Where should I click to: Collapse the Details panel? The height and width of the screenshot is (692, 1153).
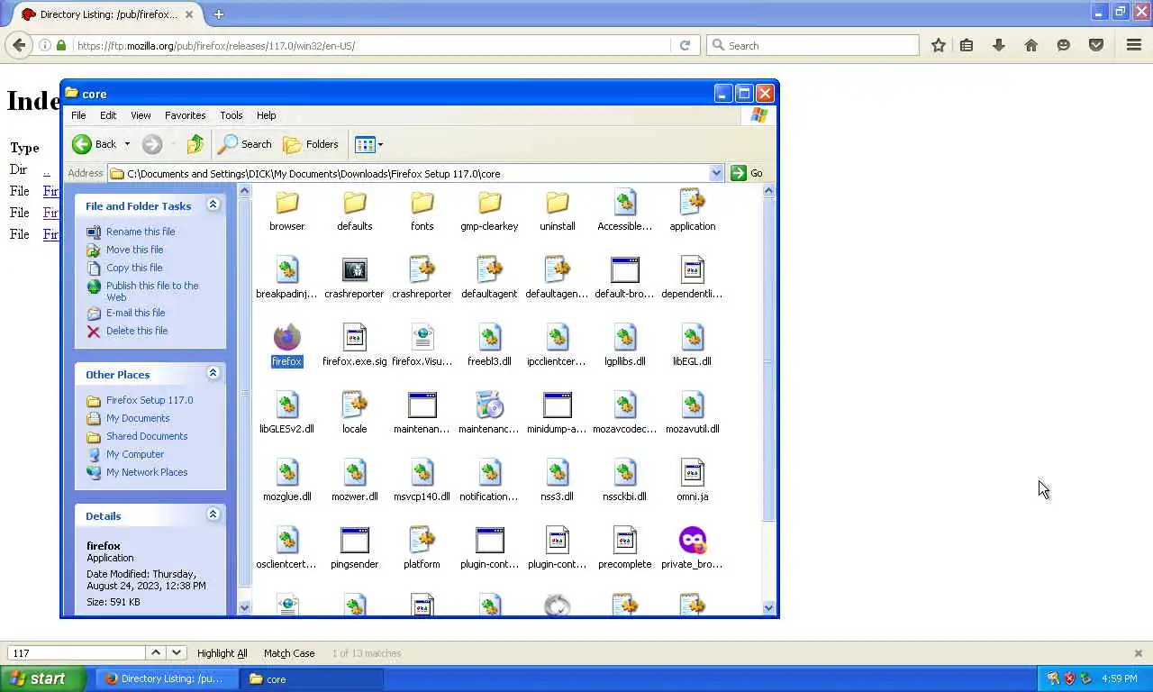click(x=213, y=514)
